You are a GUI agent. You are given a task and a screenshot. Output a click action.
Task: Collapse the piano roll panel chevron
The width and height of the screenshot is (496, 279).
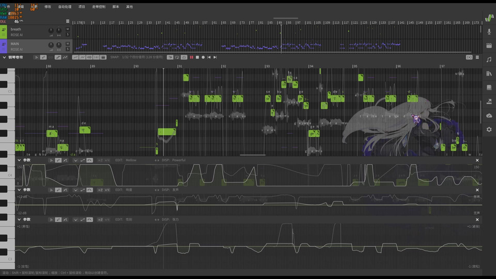4,57
